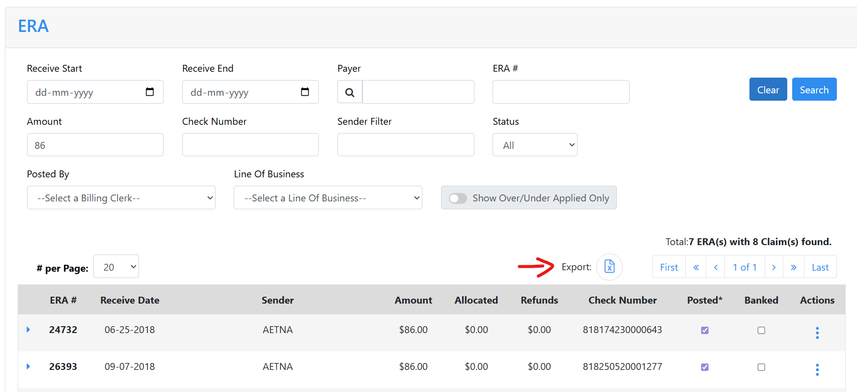Screen dimensions: 857x392
Task: Jump back with double-left pagination arrow
Action: [x=696, y=267]
